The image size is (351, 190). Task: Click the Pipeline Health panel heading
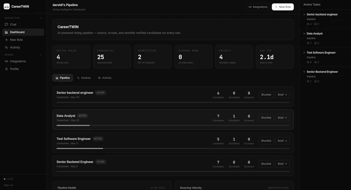(67, 188)
